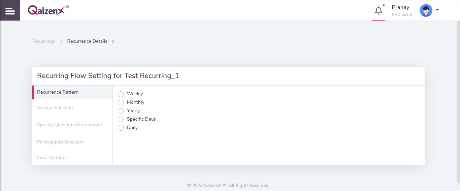Open the notifications bell
This screenshot has width=460, height=191.
(x=379, y=11)
